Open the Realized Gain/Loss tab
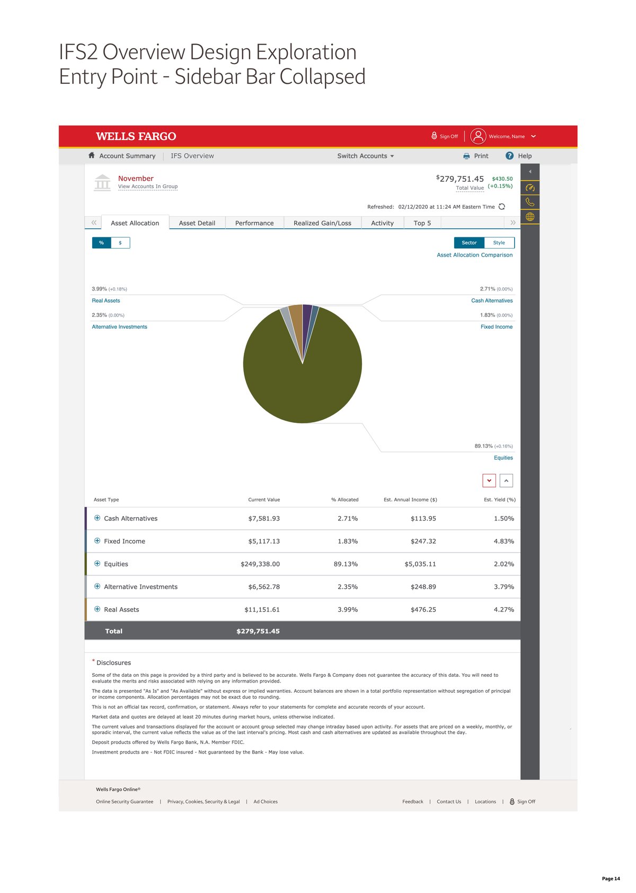 (322, 223)
